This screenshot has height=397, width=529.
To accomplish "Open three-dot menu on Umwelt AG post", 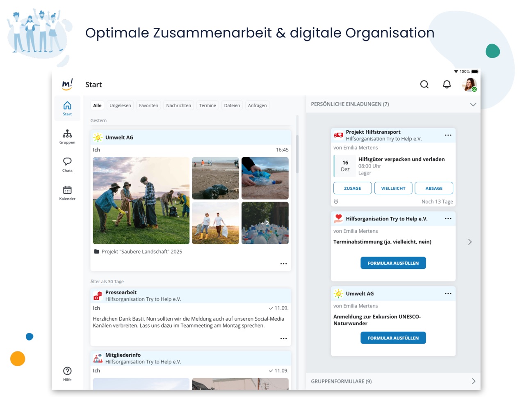I will point(283,264).
